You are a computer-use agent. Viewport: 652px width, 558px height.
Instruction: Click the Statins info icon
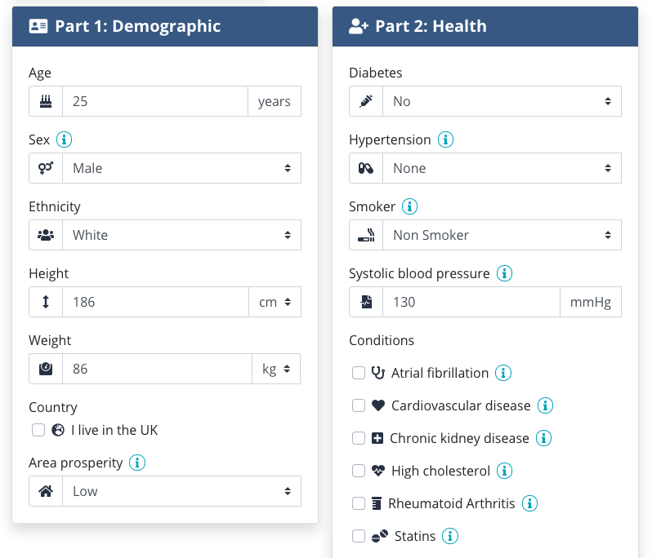[x=450, y=536]
